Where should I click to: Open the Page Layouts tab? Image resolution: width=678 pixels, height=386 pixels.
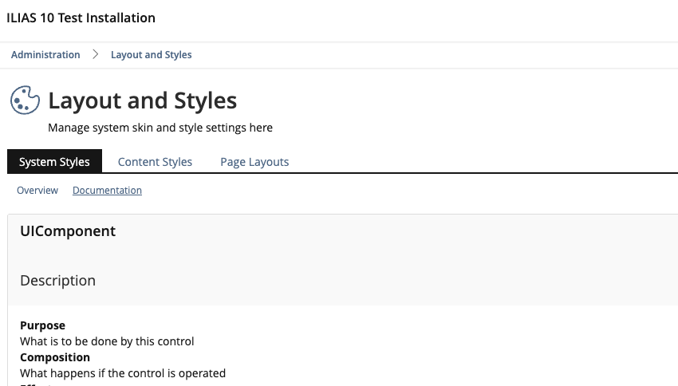tap(254, 162)
